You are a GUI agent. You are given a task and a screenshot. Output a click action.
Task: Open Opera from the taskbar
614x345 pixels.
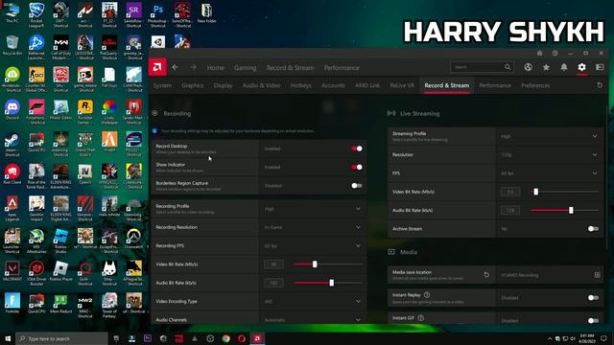click(x=242, y=338)
